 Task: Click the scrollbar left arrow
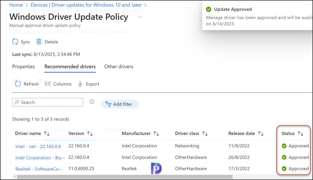[x=14, y=177]
